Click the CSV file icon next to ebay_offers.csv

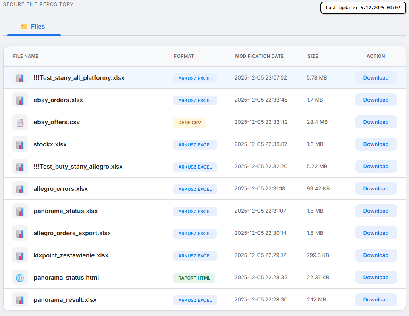pyautogui.click(x=20, y=122)
